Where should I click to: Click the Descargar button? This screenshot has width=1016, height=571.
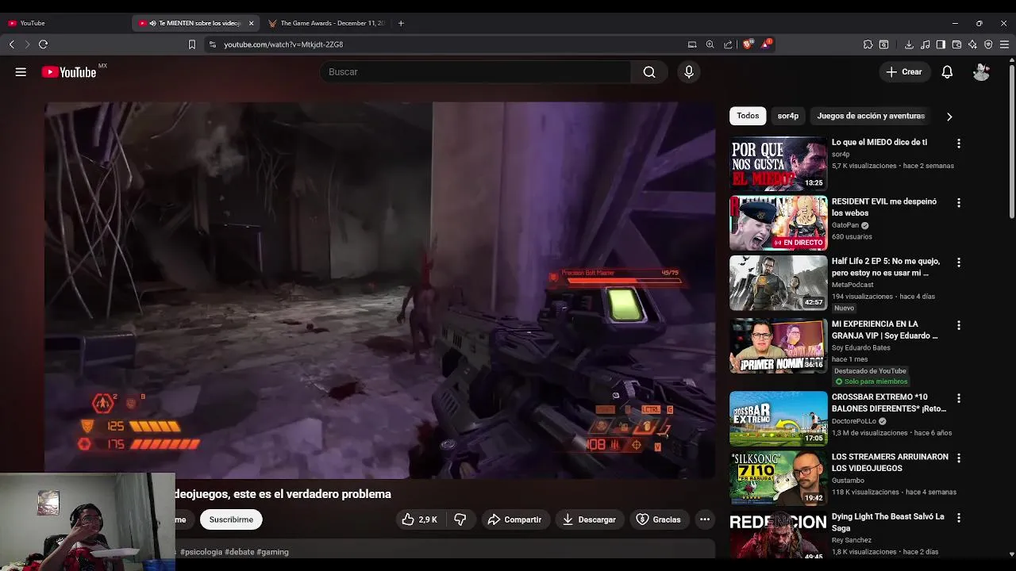pos(589,519)
